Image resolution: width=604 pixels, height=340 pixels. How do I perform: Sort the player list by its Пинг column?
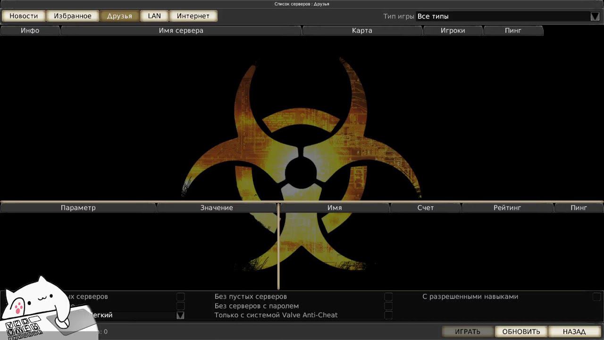[x=579, y=208]
